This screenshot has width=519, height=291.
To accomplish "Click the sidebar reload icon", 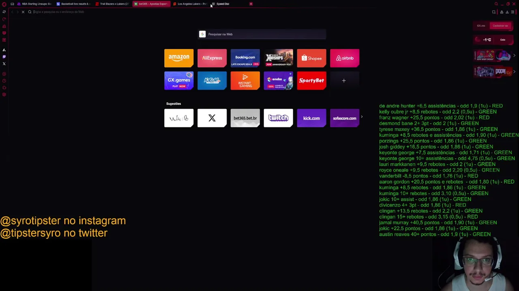I will tap(4, 12).
